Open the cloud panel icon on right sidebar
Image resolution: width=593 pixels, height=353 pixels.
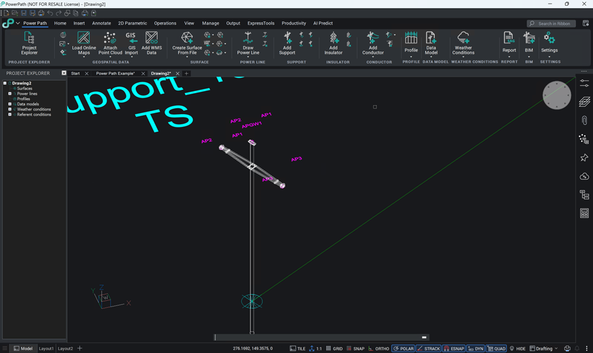coord(584,176)
